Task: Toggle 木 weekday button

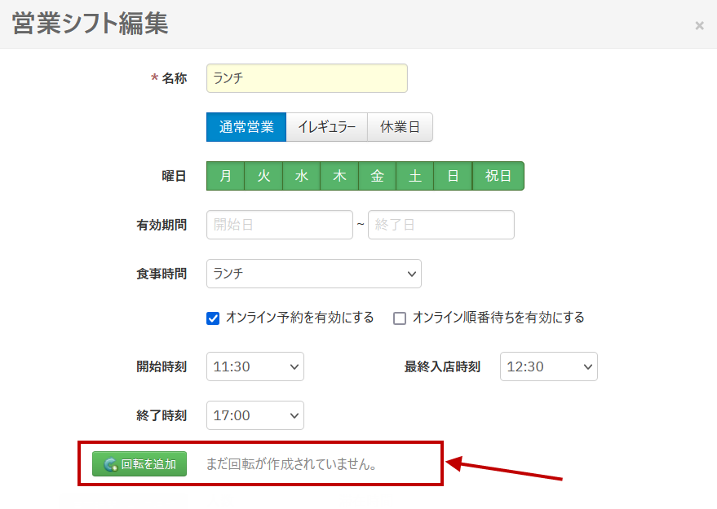Action: [x=339, y=176]
